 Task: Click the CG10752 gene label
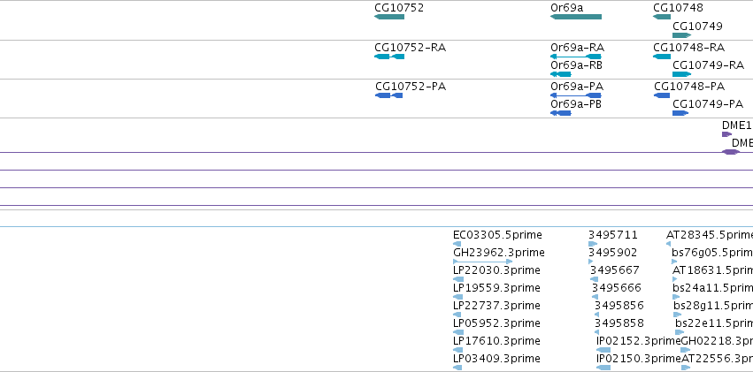tap(399, 8)
